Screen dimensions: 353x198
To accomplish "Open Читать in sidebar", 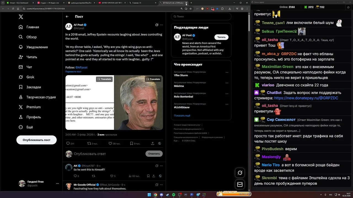I will tap(28, 57).
